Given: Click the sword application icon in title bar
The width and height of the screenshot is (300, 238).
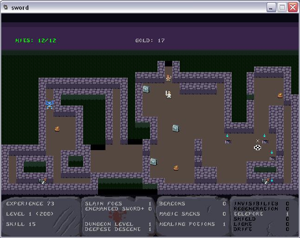Looking at the screenshot, I should click(x=6, y=7).
